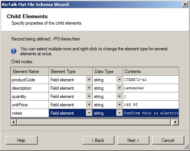Expand Data Type dropdown for unitPrice
The height and width of the screenshot is (151, 190).
point(119,105)
